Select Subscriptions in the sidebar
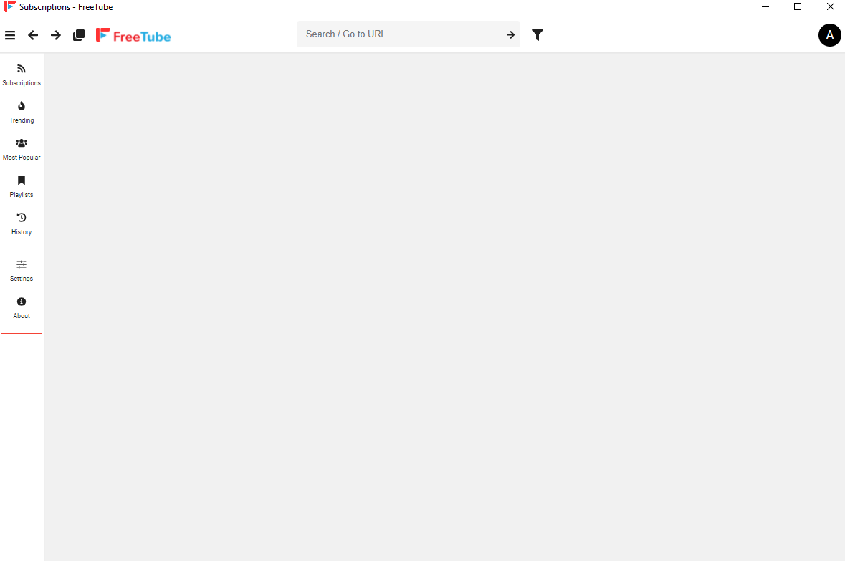The height and width of the screenshot is (561, 845). (21, 75)
